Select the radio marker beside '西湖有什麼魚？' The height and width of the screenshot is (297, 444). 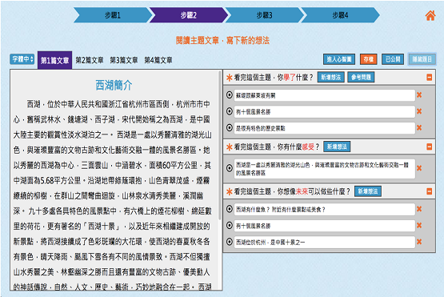pyautogui.click(x=230, y=209)
